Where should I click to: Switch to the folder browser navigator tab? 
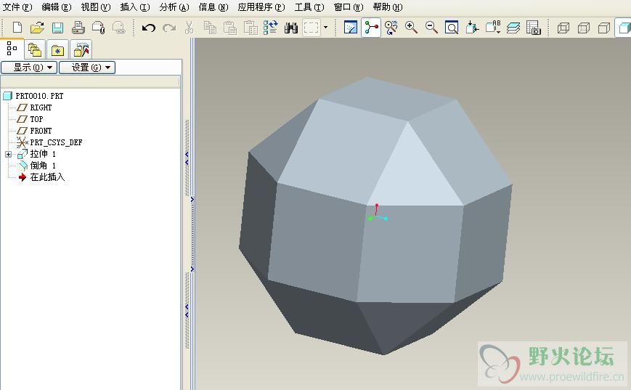click(x=35, y=50)
